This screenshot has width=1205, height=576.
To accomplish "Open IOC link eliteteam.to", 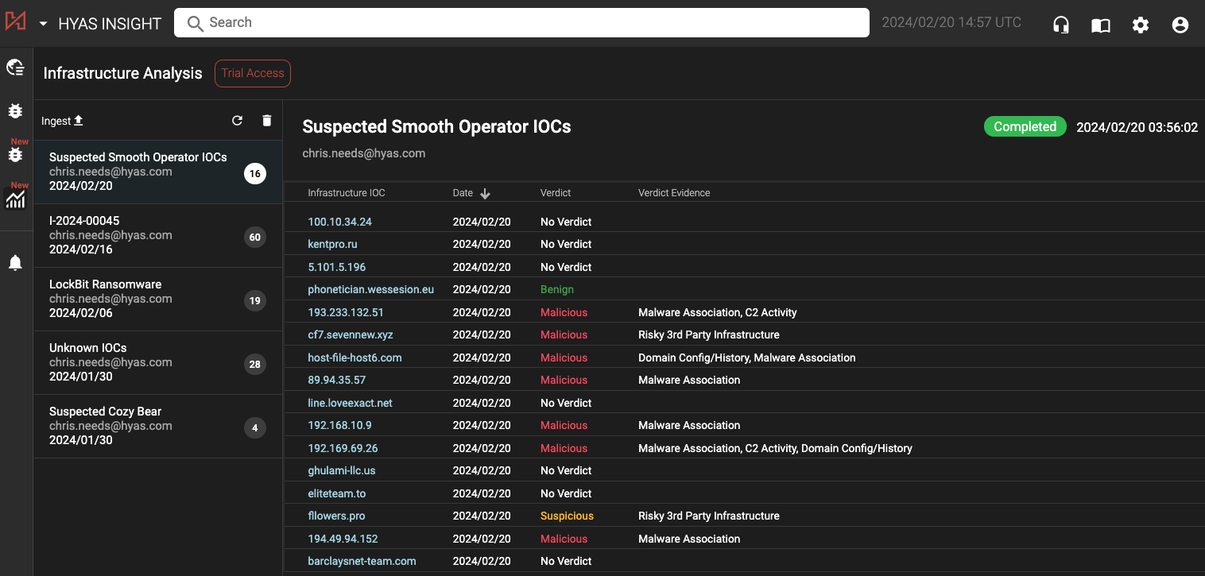I will click(337, 493).
